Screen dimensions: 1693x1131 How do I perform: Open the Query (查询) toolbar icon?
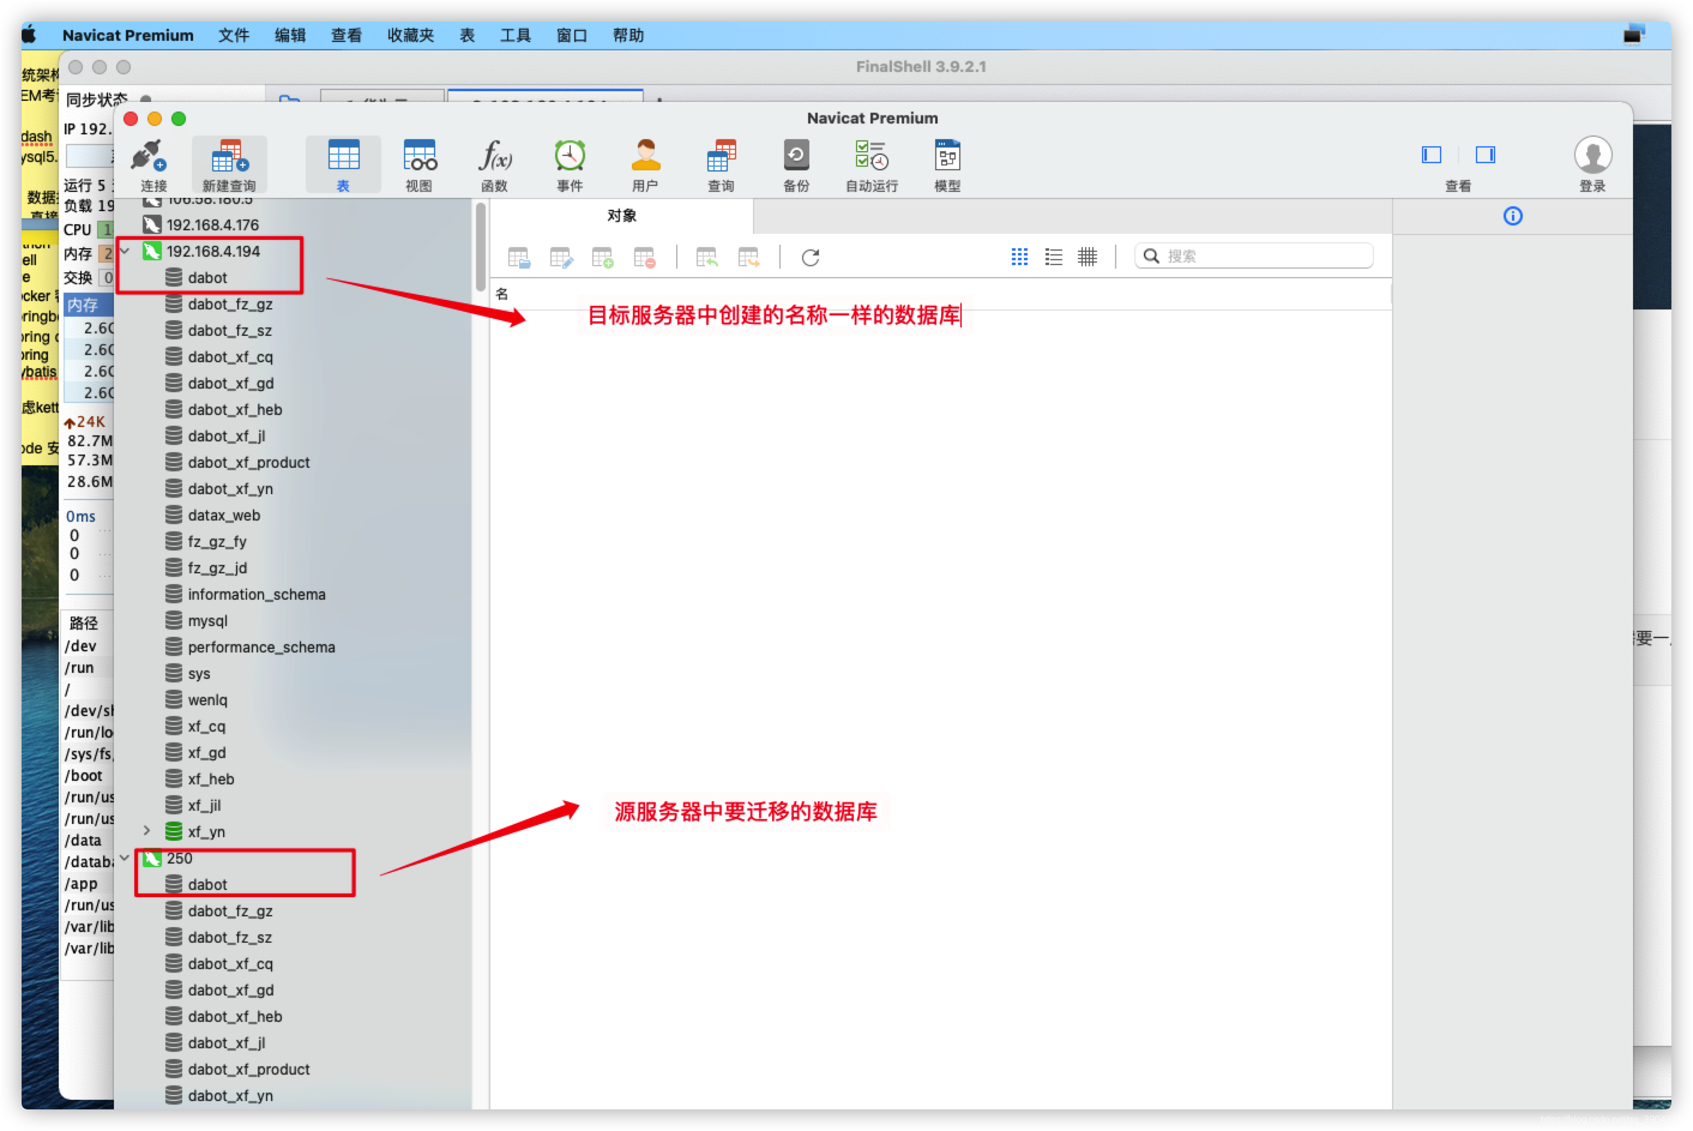[x=721, y=165]
